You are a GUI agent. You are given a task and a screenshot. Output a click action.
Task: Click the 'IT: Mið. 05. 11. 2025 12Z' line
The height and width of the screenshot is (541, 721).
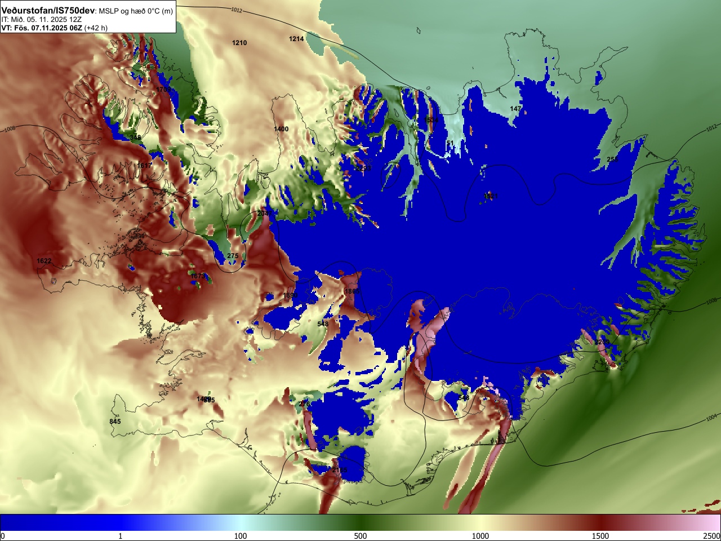(41, 20)
